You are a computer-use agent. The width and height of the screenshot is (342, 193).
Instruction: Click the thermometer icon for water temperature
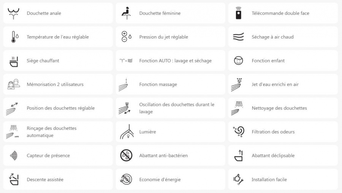point(15,37)
